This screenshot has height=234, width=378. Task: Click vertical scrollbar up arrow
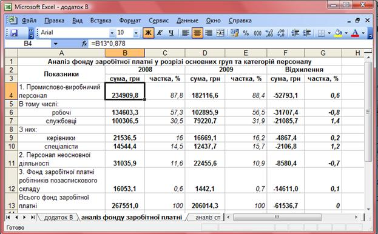(368, 58)
